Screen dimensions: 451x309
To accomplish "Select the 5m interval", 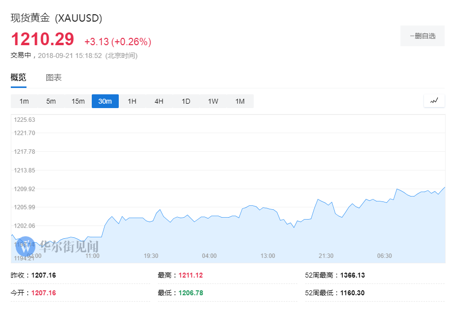I will click(51, 101).
